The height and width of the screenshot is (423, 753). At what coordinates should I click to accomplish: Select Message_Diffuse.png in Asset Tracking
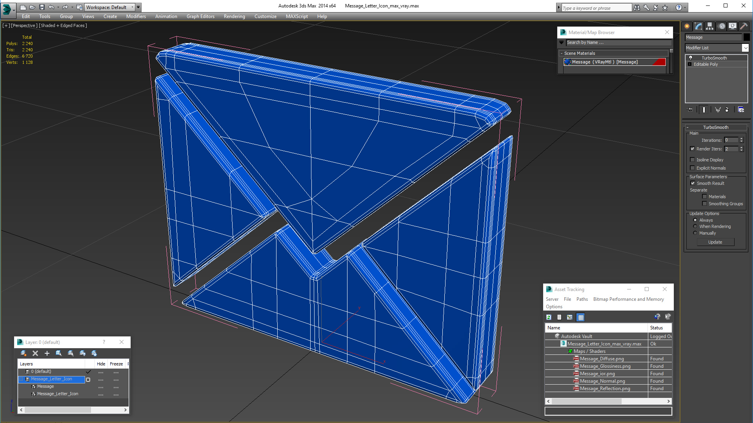(x=602, y=359)
